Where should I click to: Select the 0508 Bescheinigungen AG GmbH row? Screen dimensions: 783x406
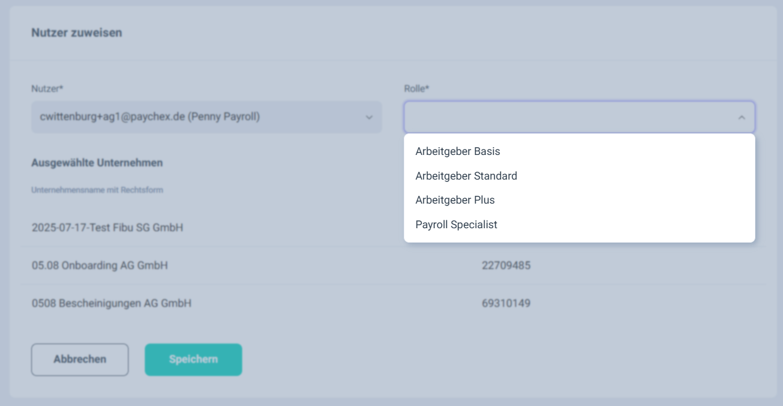pos(112,304)
